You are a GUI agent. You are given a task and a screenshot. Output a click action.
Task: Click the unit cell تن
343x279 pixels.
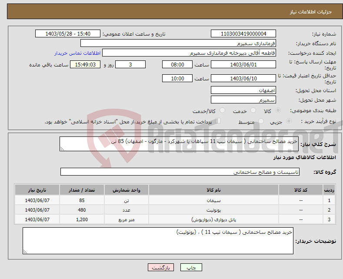(127, 200)
